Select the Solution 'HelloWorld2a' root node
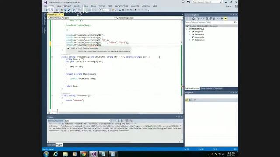This screenshot has width=280, height=157. click(203, 26)
